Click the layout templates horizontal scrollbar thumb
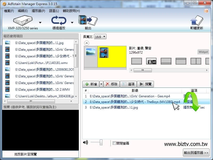The width and height of the screenshot is (213, 160). tap(143, 70)
